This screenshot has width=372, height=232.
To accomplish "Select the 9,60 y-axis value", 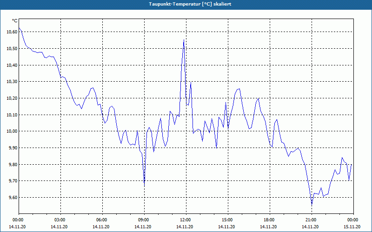I will [13, 198].
